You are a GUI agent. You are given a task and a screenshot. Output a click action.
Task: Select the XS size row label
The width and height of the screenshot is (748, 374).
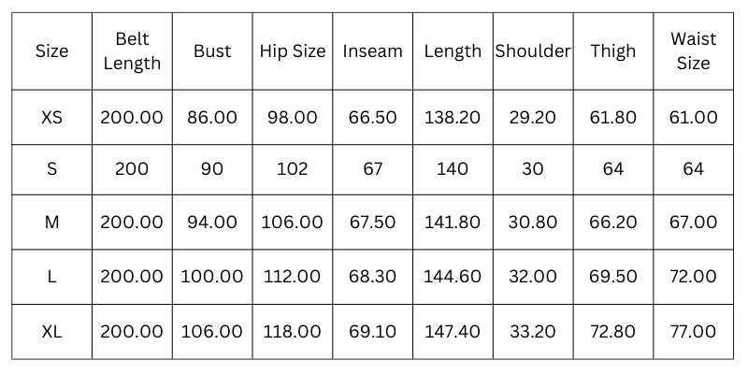[x=52, y=118]
